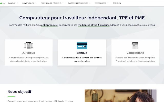Click the Juridique documents icon
Viewport: 164px width, 102px height.
coord(28,45)
